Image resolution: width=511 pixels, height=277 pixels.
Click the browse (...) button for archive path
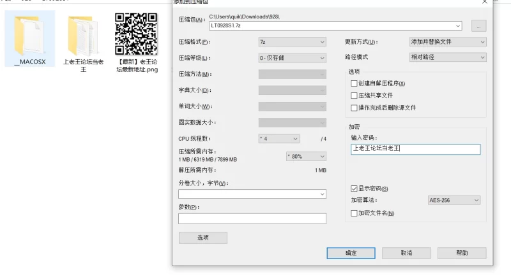point(479,26)
